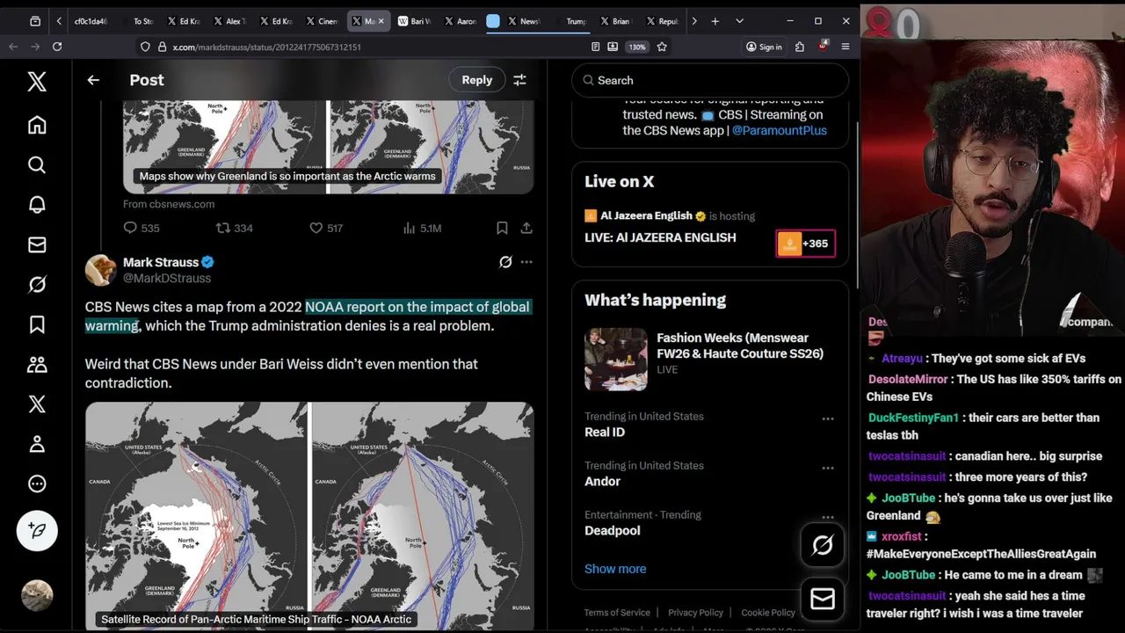Open Mark Strauss profile avatar
The height and width of the screenshot is (633, 1125).
coord(101,270)
